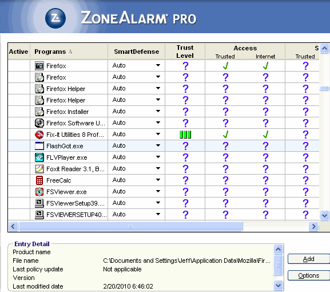The height and width of the screenshot is (292, 330).
Task: Click Entry Detail scroll up arrow
Action: click(278, 250)
